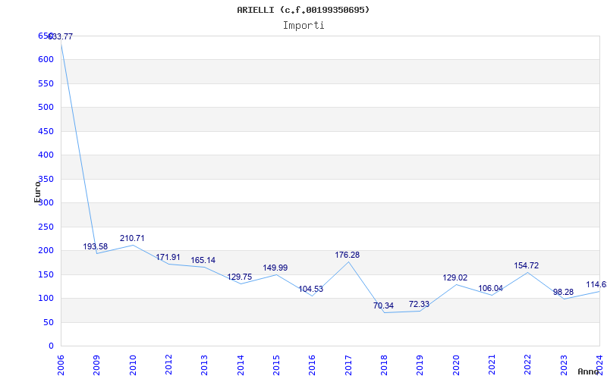Select the 165.14 data label
Screen dimensions: 607x379
tap(203, 260)
